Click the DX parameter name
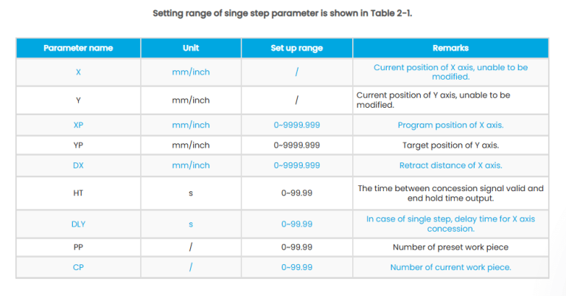This screenshot has width=566, height=296. [x=78, y=165]
